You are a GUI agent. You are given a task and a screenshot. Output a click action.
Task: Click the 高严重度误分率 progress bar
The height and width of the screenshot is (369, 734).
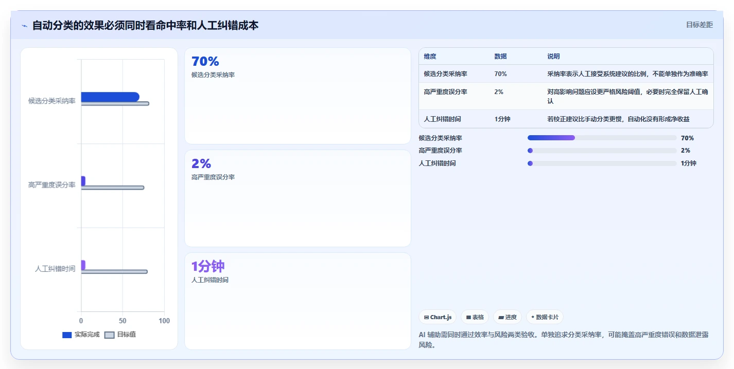[x=602, y=151]
